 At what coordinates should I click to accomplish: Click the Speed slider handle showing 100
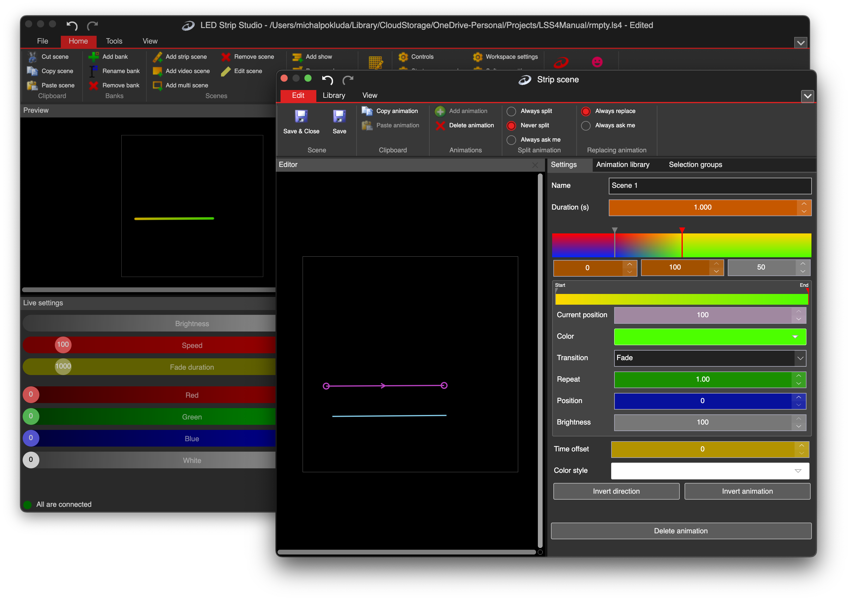pyautogui.click(x=63, y=345)
